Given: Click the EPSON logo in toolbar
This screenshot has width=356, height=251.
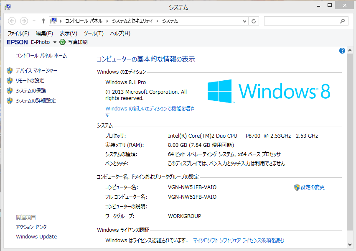Looking at the screenshot, I should [x=17, y=42].
